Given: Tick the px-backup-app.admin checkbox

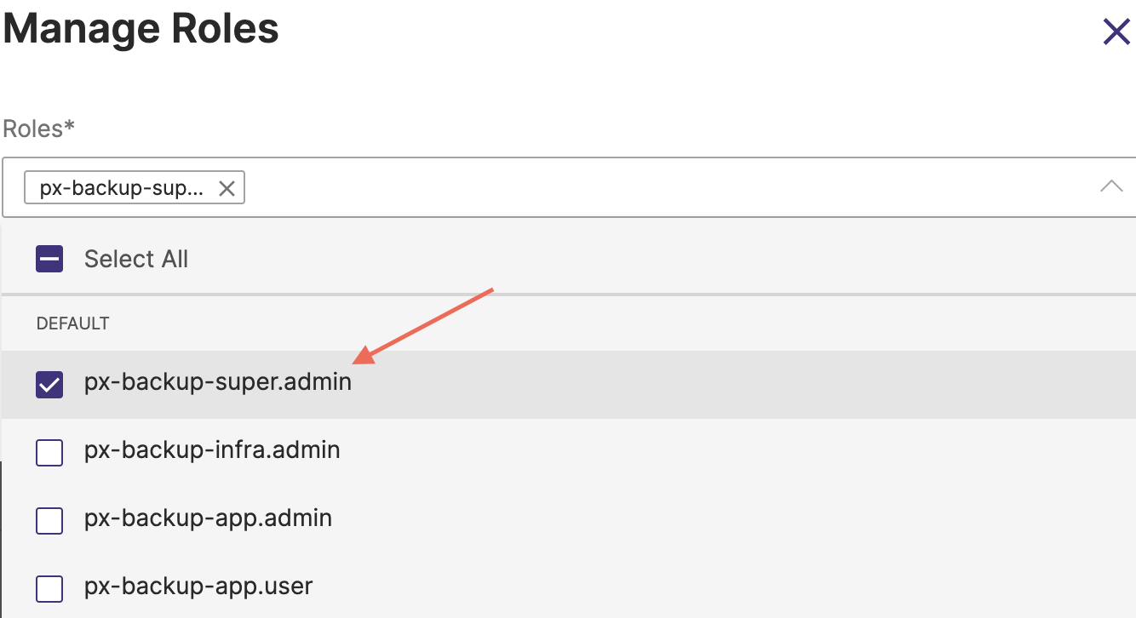Looking at the screenshot, I should [x=49, y=520].
